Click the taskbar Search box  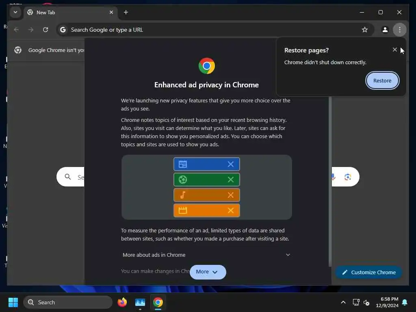click(x=68, y=302)
